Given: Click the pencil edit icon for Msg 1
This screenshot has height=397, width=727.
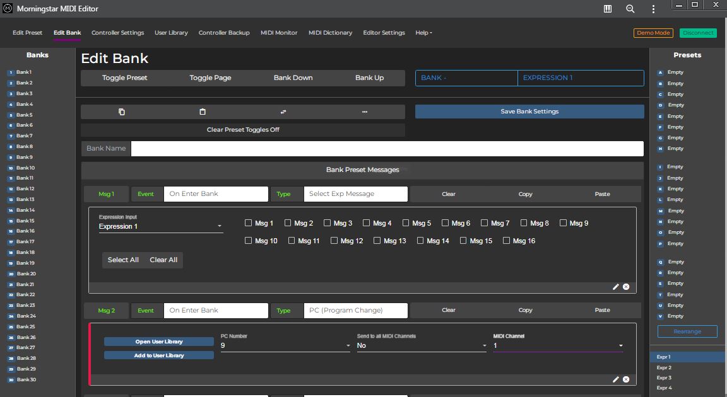Looking at the screenshot, I should (x=616, y=287).
